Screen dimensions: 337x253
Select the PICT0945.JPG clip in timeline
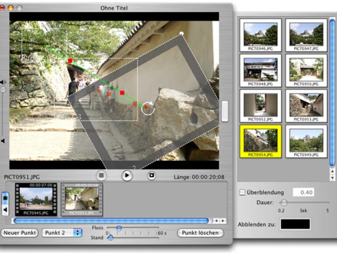click(36, 200)
